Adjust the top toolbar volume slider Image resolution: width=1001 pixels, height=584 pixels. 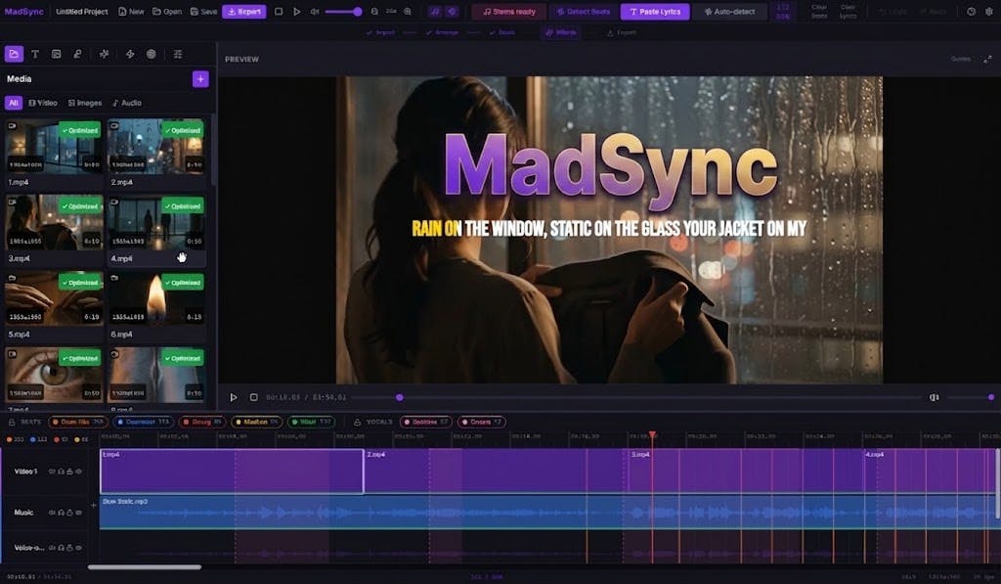[343, 12]
